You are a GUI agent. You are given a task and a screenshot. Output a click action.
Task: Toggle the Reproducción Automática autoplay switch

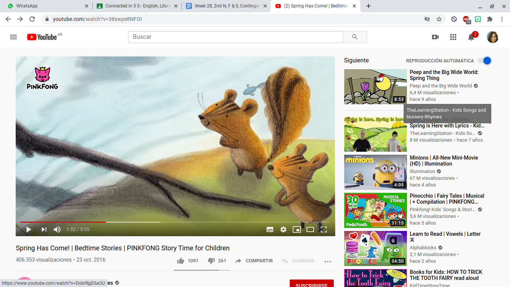[x=485, y=61]
